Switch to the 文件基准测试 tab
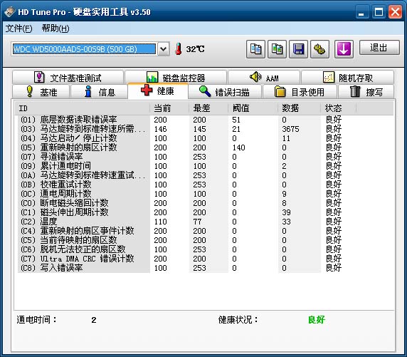 [68, 78]
